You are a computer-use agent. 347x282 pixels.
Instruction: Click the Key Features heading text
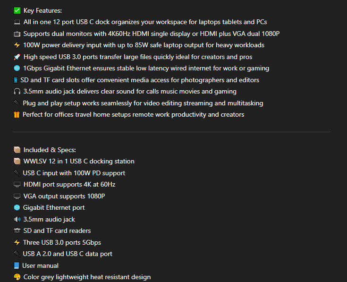42,10
